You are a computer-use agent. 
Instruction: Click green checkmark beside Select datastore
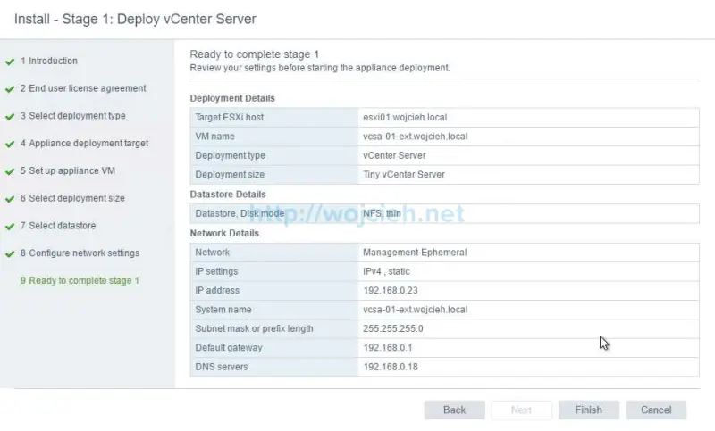point(10,227)
